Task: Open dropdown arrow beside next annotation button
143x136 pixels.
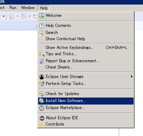Action: click(17, 16)
